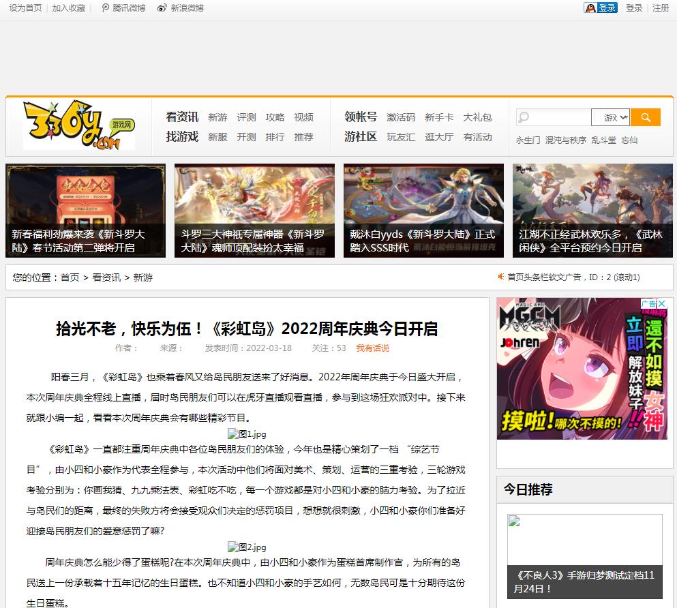Click the 注册 link

661,7
